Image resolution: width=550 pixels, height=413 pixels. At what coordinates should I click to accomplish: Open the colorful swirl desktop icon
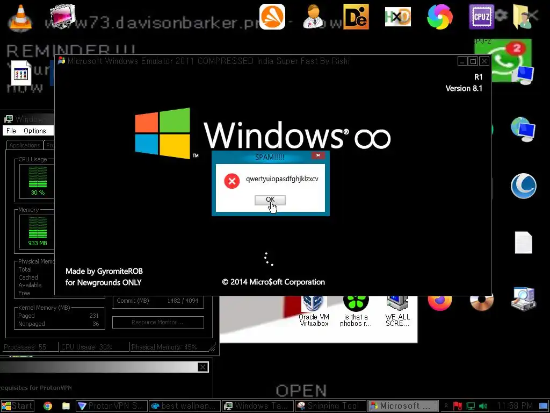pyautogui.click(x=440, y=17)
